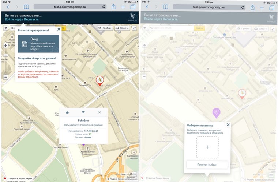Close the PokeGym info balloon
Viewport: 278px width, 182px height.
click(99, 112)
